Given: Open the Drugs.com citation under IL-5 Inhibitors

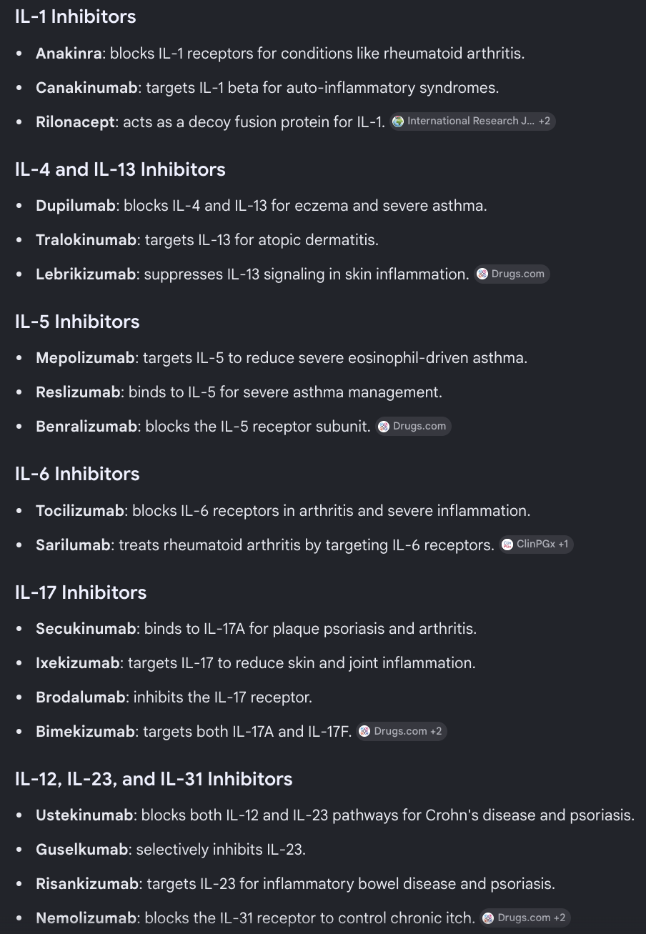Looking at the screenshot, I should tap(414, 427).
